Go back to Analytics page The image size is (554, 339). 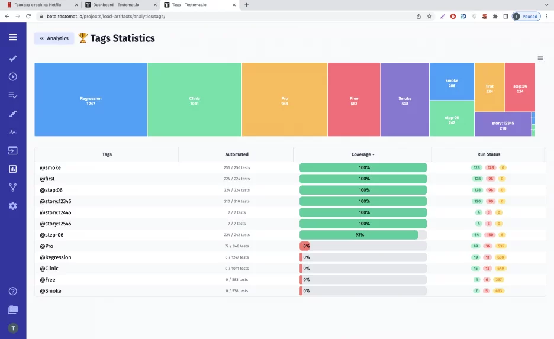(x=54, y=38)
